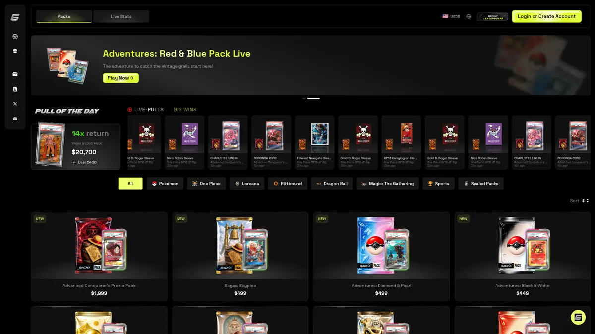This screenshot has height=334, width=595.
Task: Select the All category filter
Action: [x=130, y=184]
